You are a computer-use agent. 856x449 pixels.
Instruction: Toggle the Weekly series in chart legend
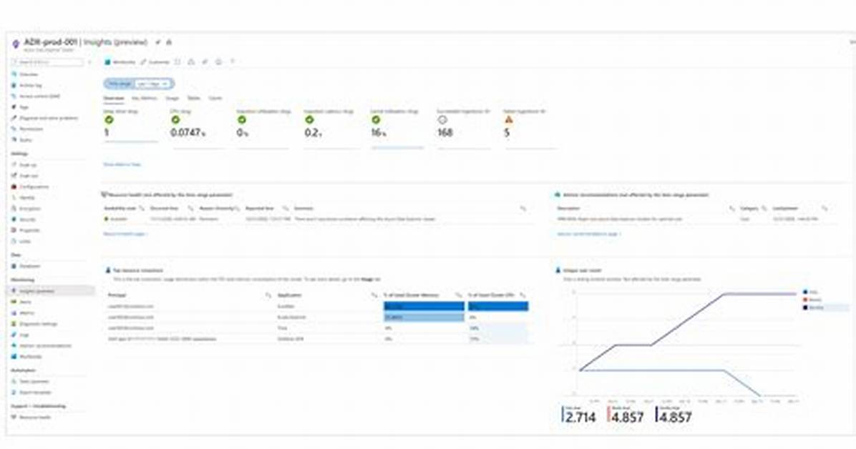click(x=812, y=300)
